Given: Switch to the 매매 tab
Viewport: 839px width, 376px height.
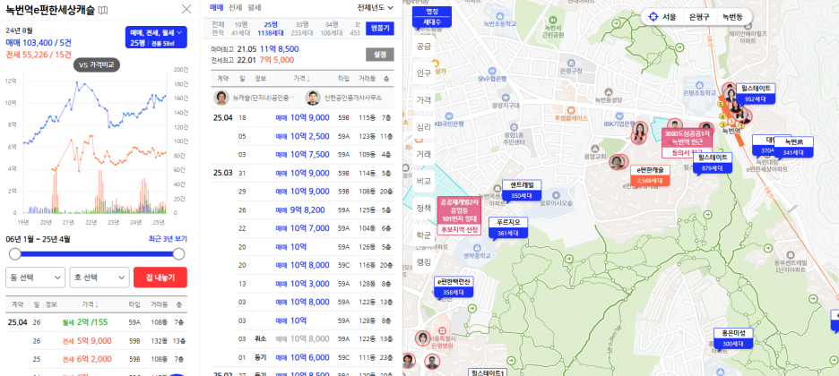Looking at the screenshot, I should click(x=217, y=7).
